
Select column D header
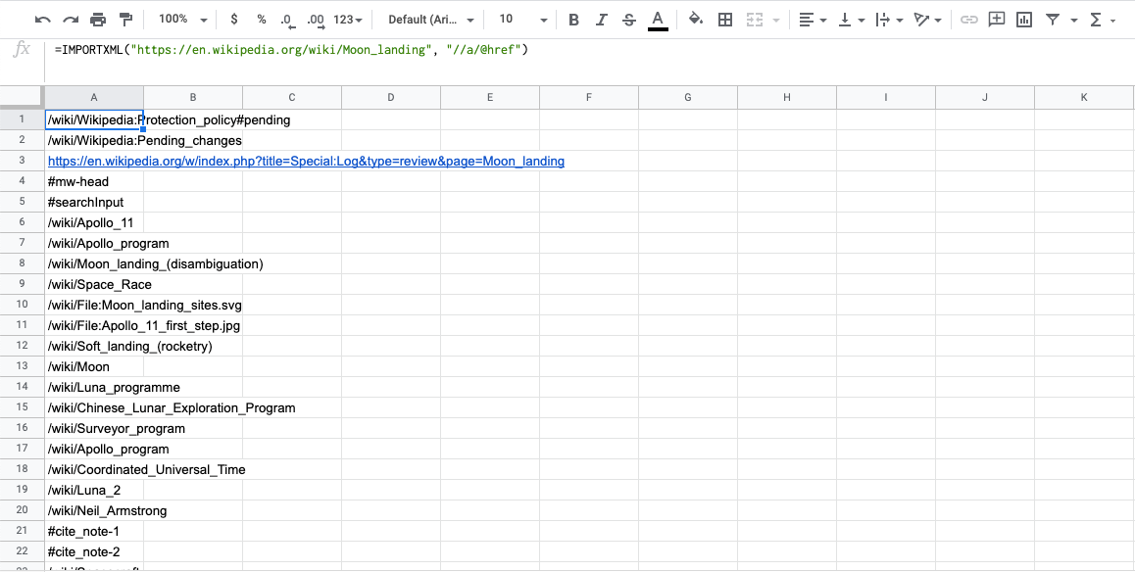point(391,98)
